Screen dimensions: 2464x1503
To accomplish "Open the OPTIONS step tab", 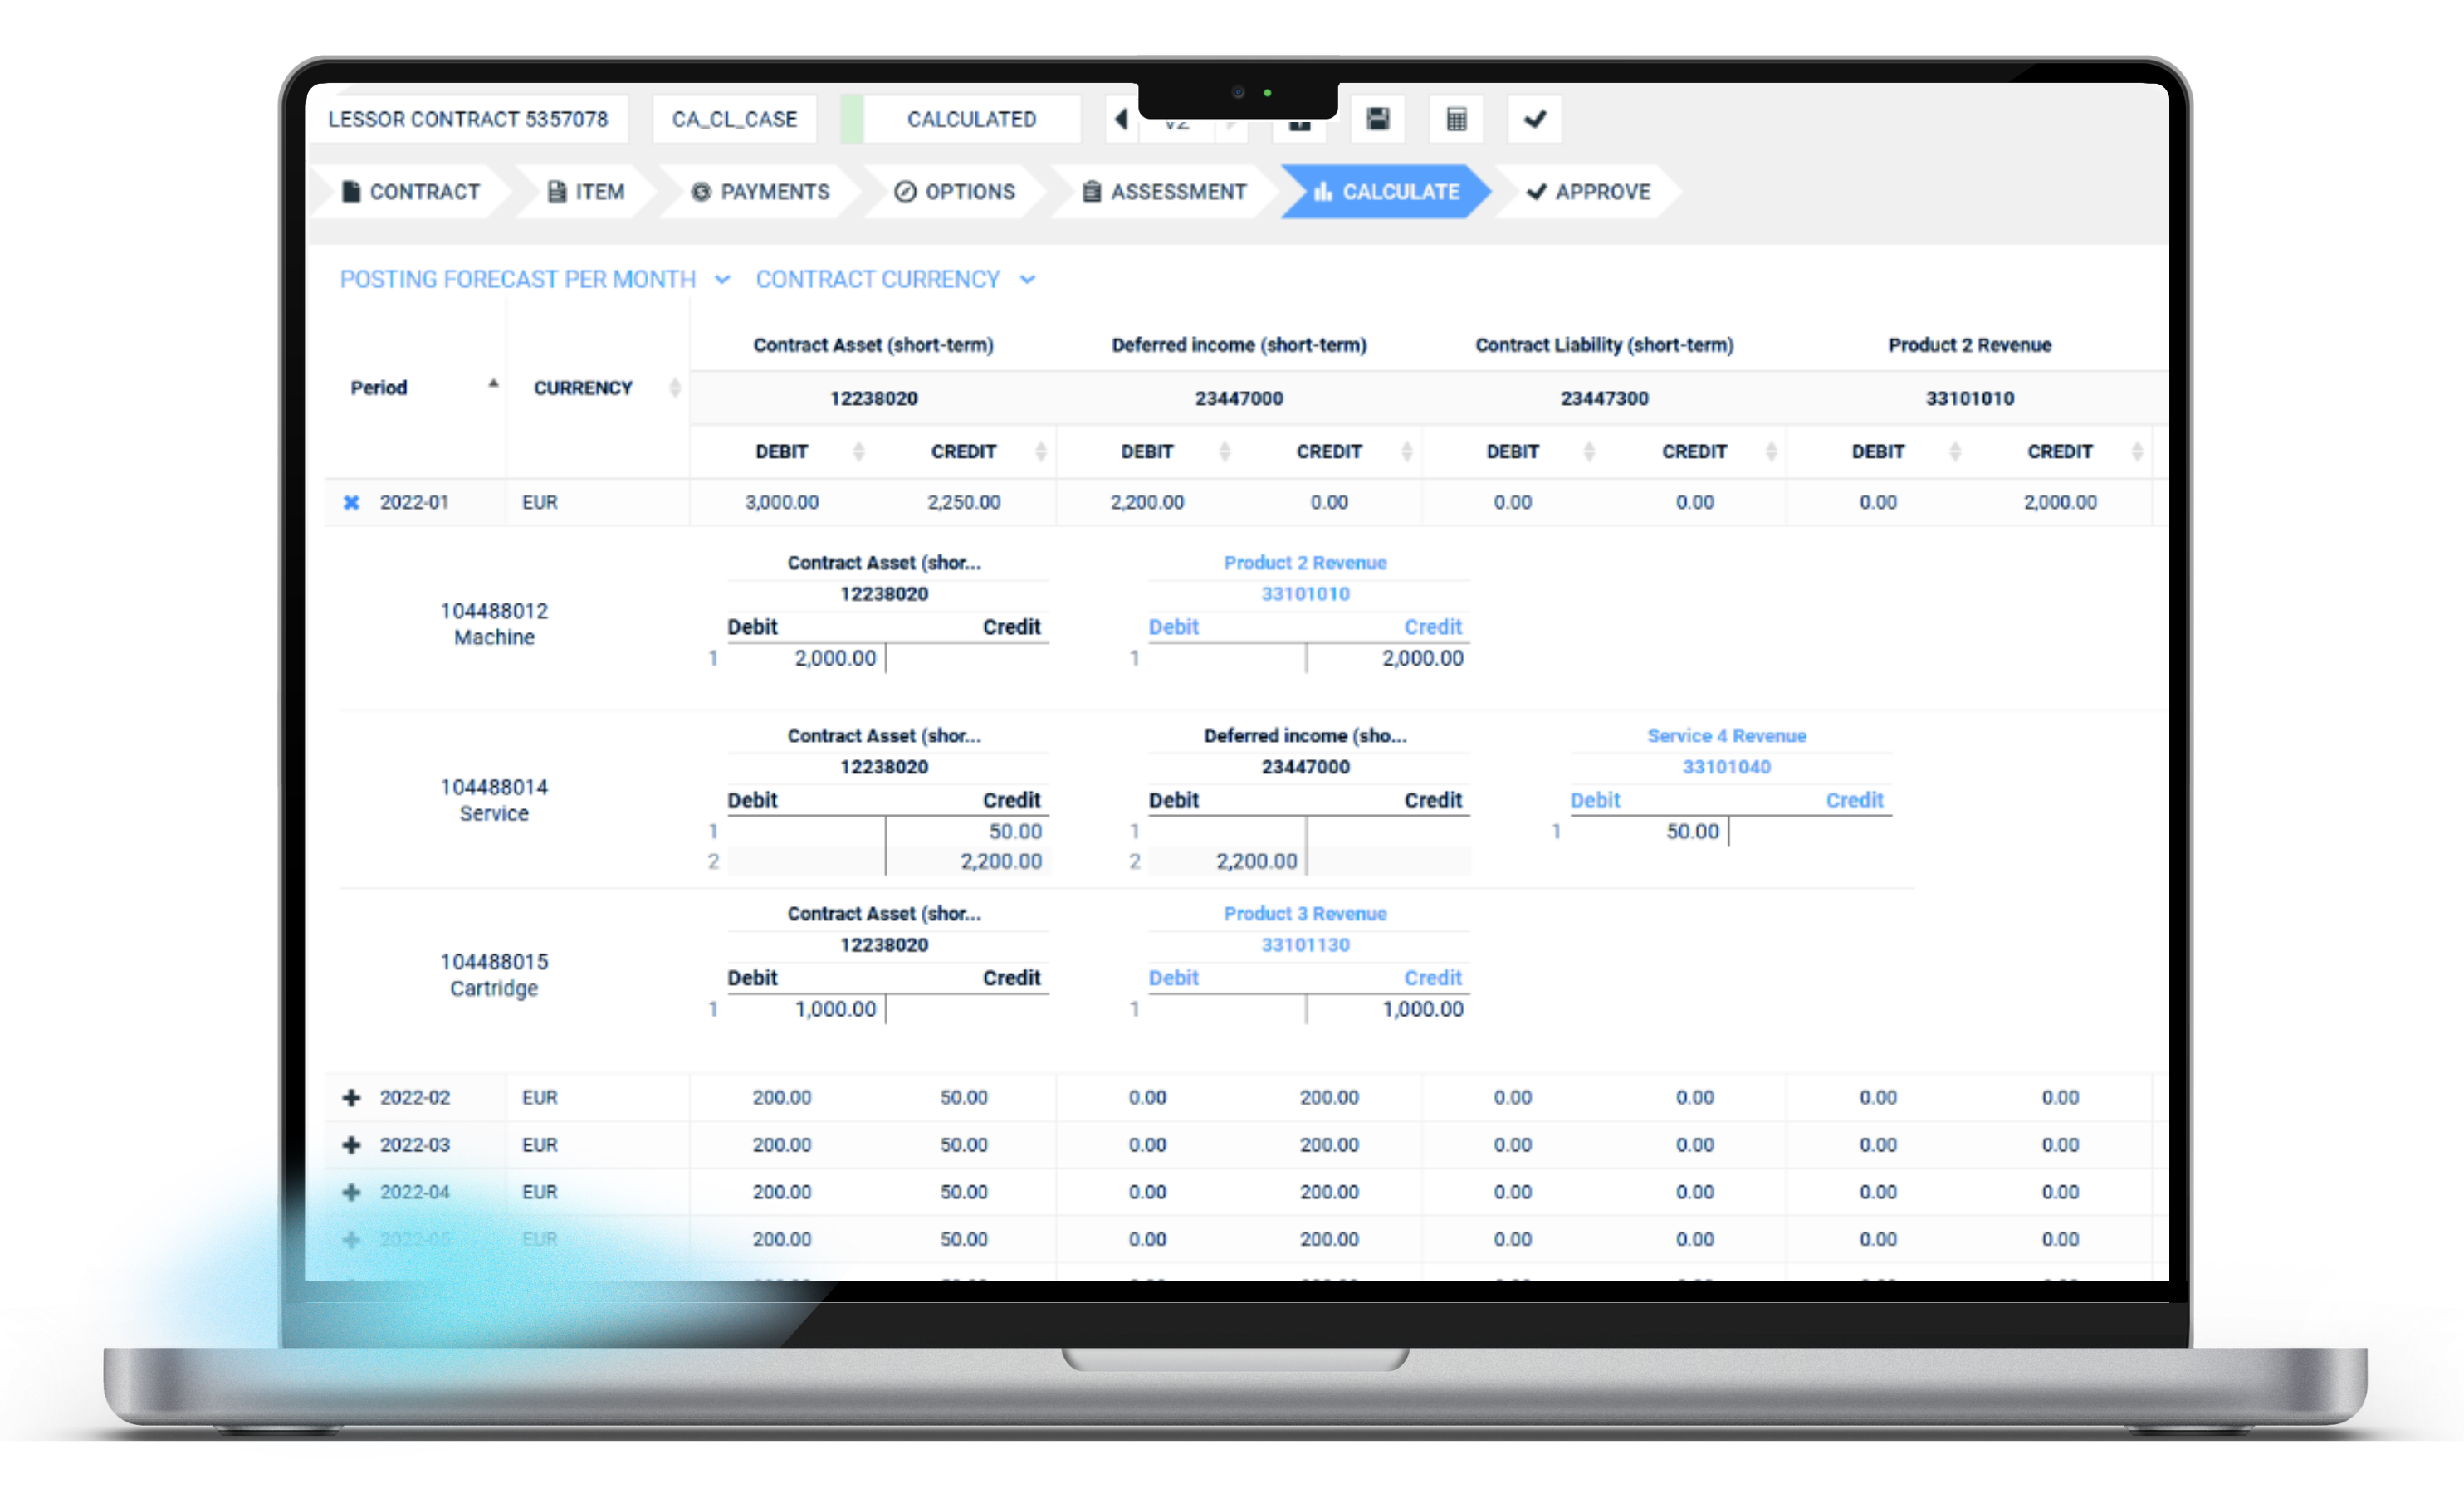I will 955,191.
